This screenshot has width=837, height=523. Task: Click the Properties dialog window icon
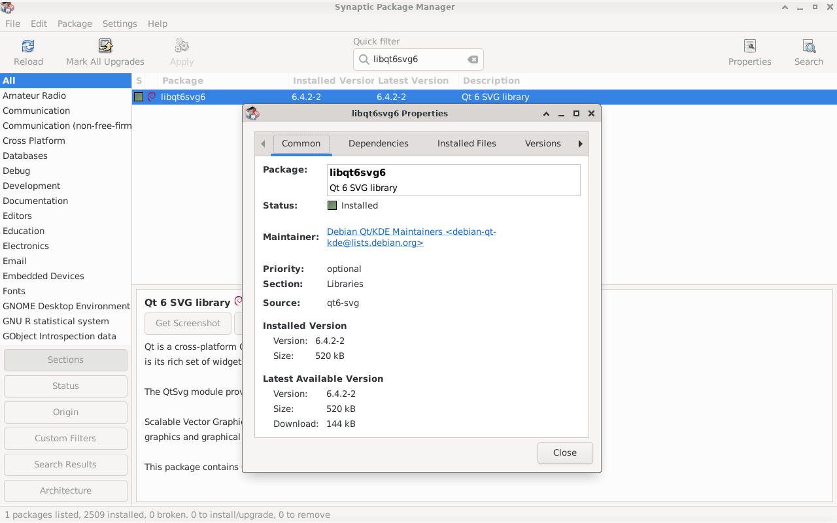coord(252,113)
